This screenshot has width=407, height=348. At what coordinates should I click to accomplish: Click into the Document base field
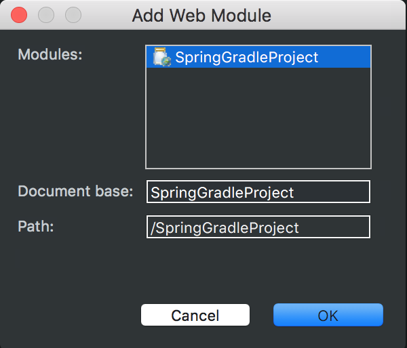[x=258, y=192]
